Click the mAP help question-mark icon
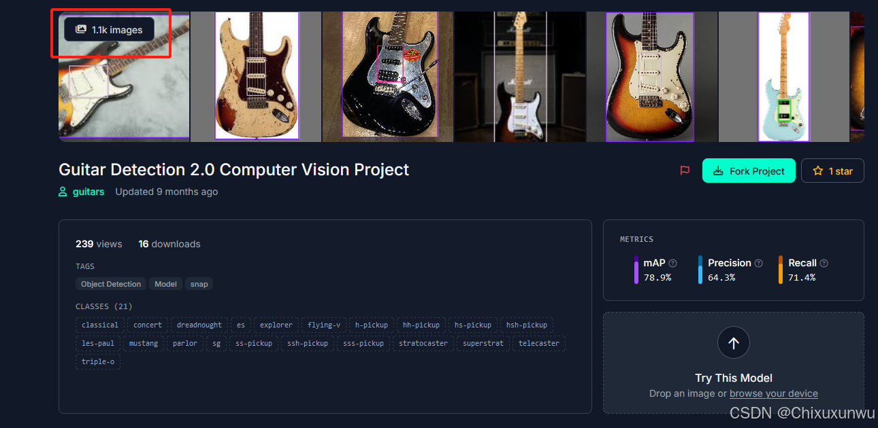Screen dimensions: 878x428 coord(672,264)
